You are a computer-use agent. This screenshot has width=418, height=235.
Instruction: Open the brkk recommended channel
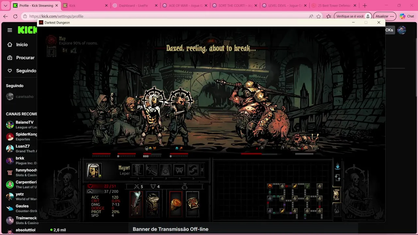coord(21,161)
